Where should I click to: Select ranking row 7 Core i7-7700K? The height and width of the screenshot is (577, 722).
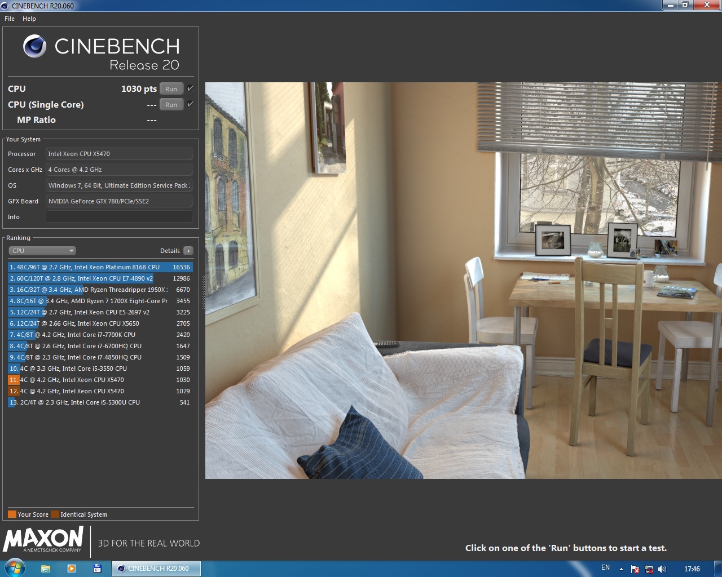click(x=100, y=335)
